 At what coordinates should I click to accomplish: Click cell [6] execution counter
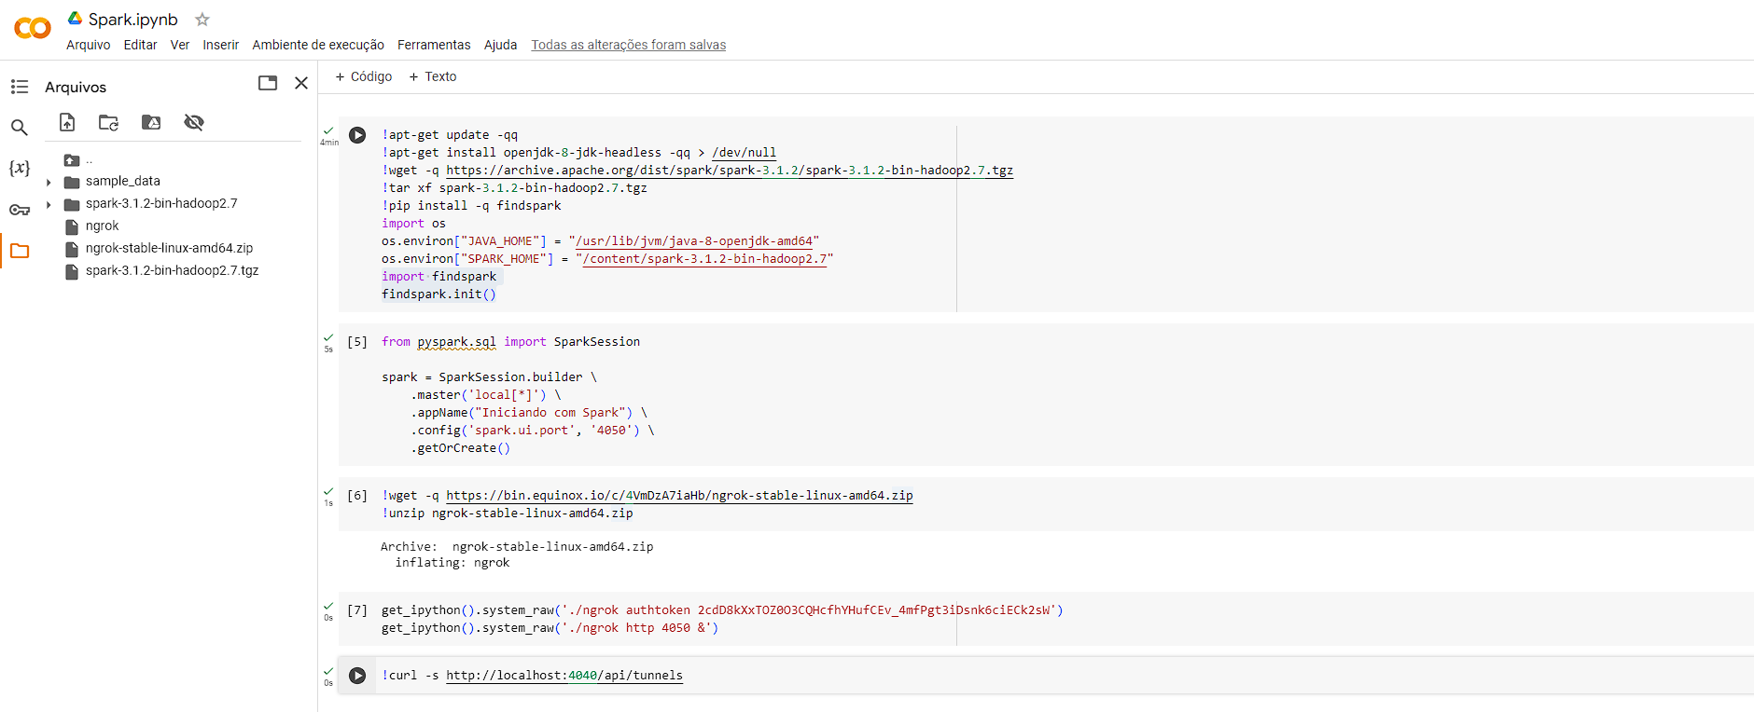[357, 496]
